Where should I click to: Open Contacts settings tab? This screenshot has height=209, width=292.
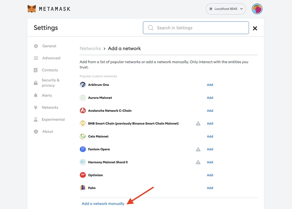click(50, 70)
